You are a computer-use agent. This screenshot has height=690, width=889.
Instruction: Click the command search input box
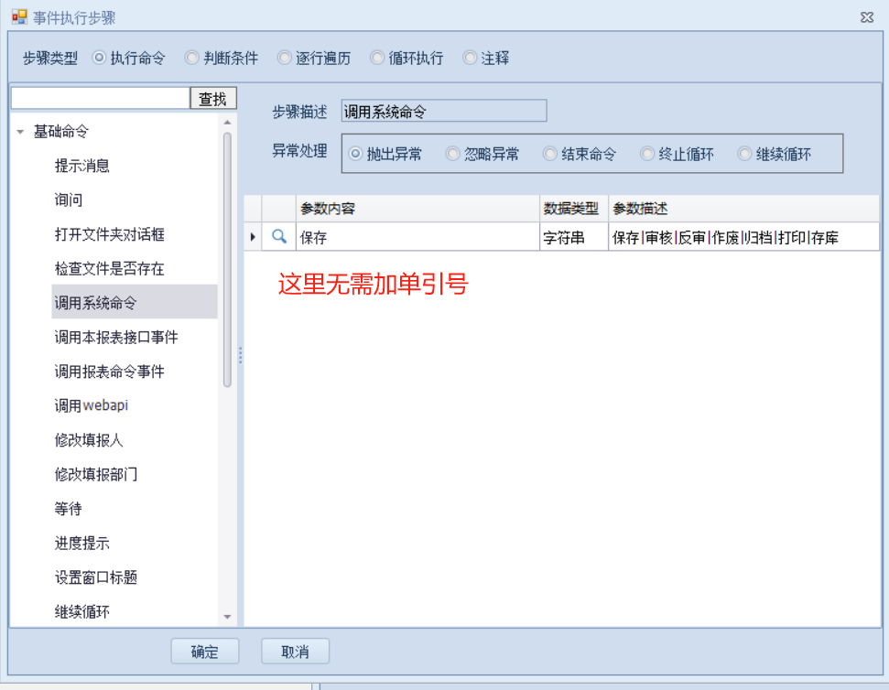[x=100, y=99]
